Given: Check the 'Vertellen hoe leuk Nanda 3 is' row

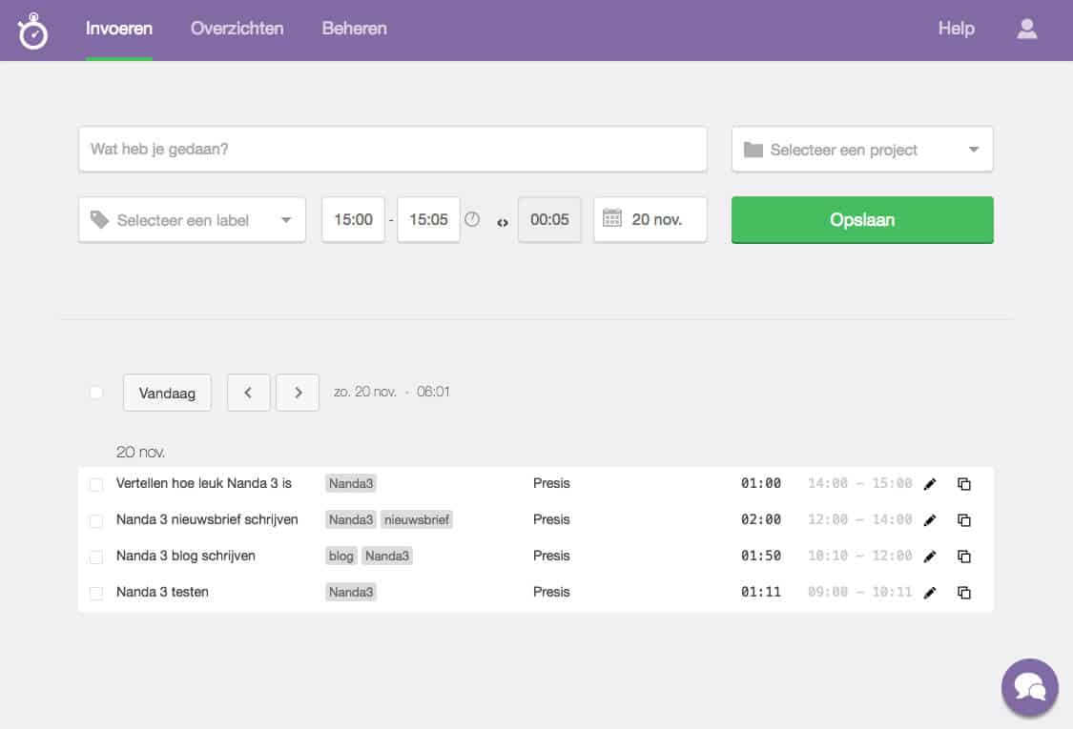Looking at the screenshot, I should 96,485.
